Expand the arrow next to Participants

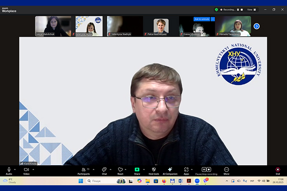[93, 169]
